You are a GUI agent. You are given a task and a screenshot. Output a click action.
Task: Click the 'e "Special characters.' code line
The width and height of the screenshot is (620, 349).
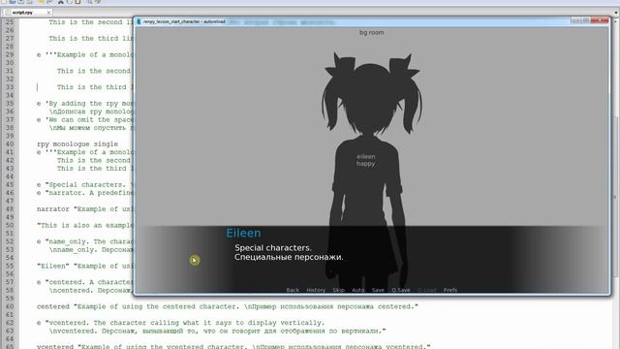coord(84,185)
